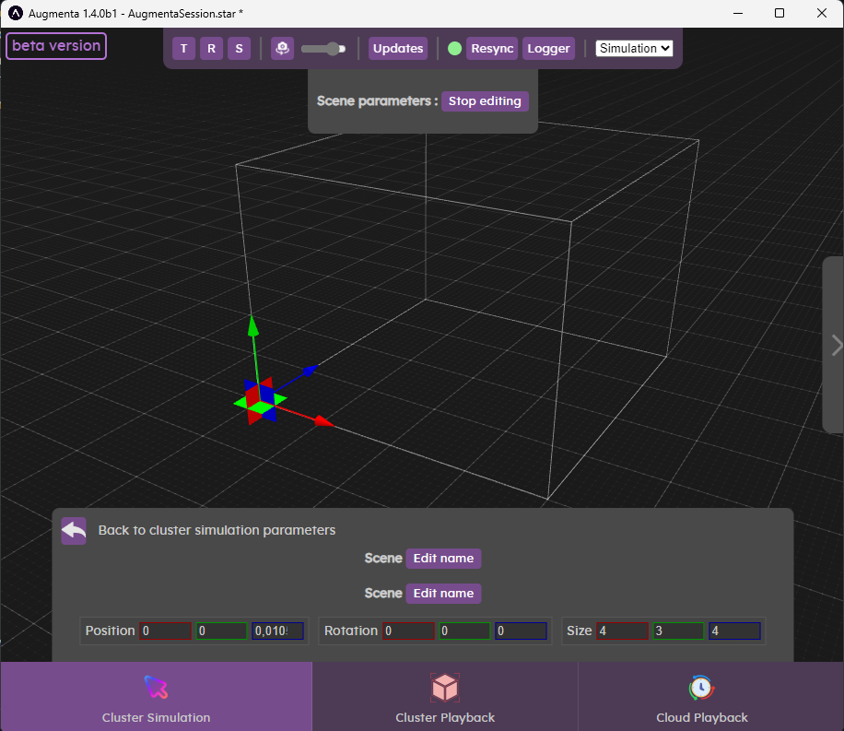This screenshot has height=731, width=844.
Task: Click the camera view icon in toolbar
Action: (282, 49)
